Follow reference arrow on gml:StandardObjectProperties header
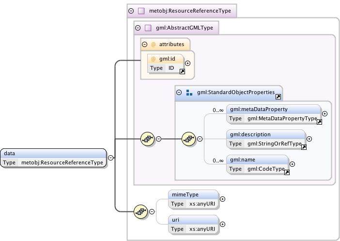 [278, 97]
